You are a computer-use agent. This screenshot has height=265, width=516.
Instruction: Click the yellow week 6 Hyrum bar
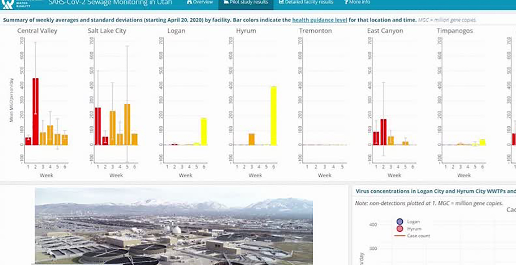coord(274,116)
